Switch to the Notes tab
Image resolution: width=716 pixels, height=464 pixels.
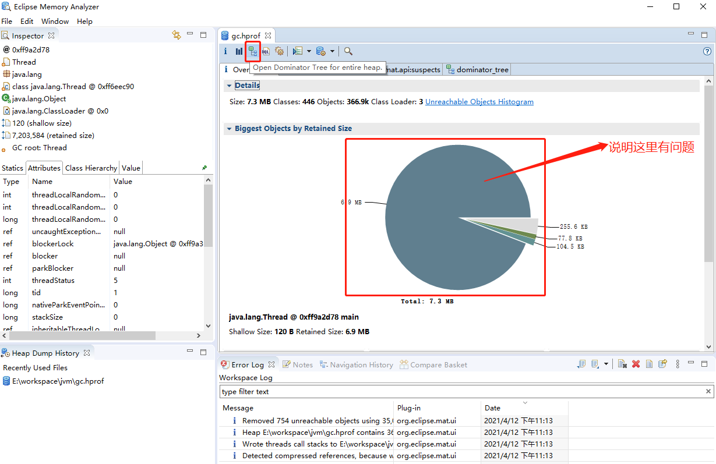point(298,364)
